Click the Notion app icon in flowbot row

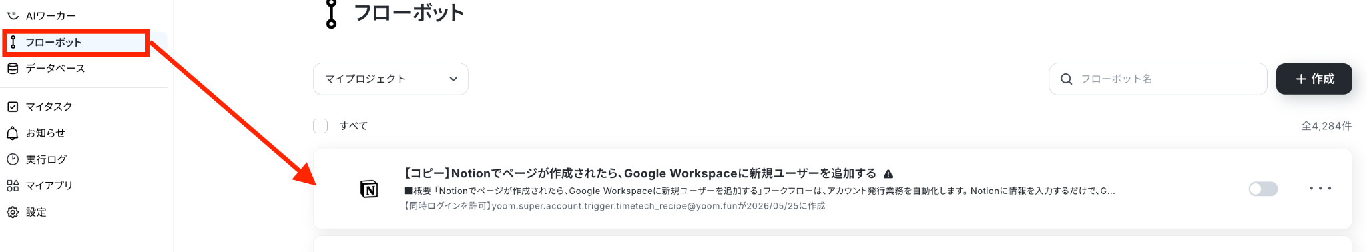(x=369, y=189)
